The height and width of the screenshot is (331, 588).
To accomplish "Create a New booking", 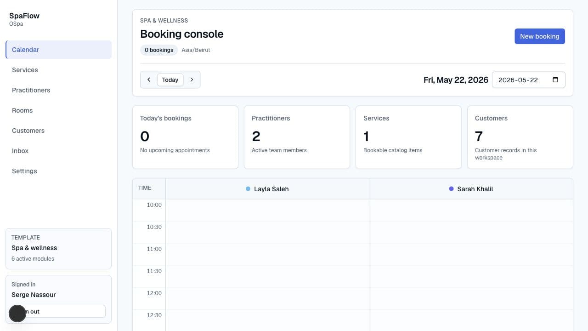I will 539,36.
